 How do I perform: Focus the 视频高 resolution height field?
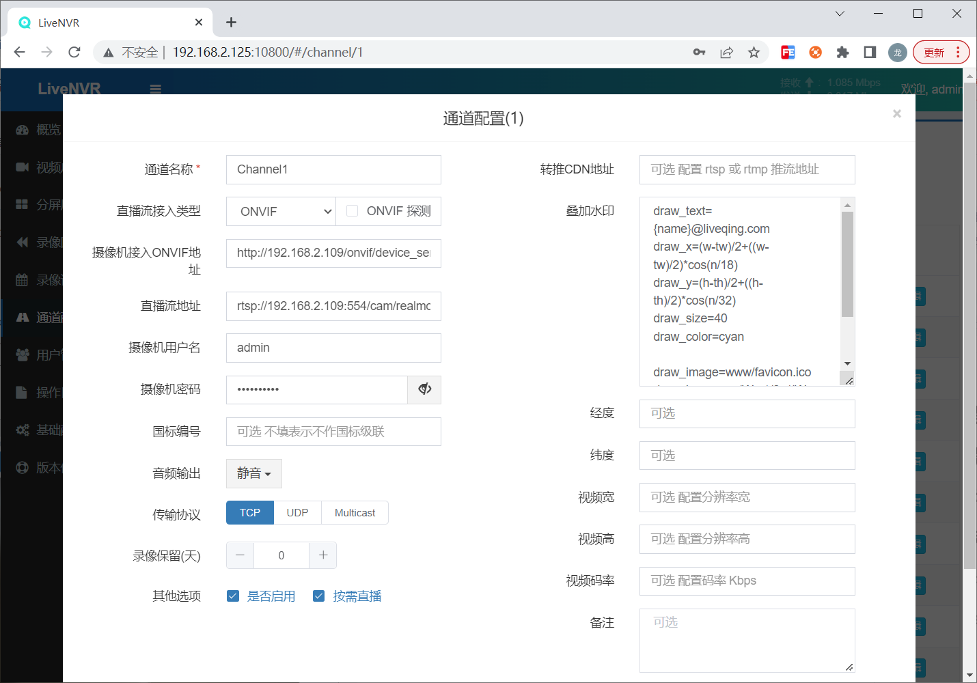click(x=747, y=539)
